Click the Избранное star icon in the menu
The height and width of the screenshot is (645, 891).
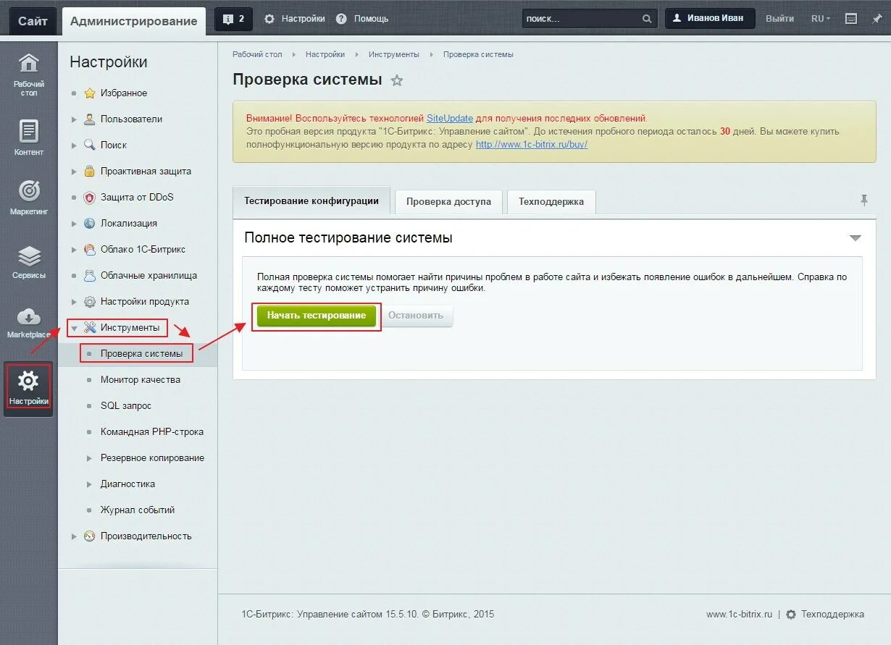click(89, 93)
